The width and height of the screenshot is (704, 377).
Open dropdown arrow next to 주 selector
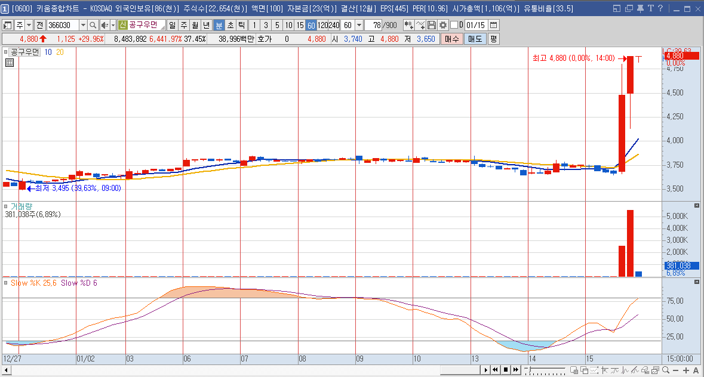tap(29, 26)
